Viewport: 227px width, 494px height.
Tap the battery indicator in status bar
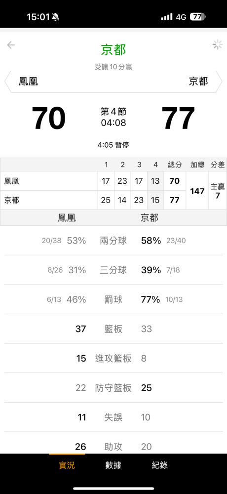(x=198, y=17)
